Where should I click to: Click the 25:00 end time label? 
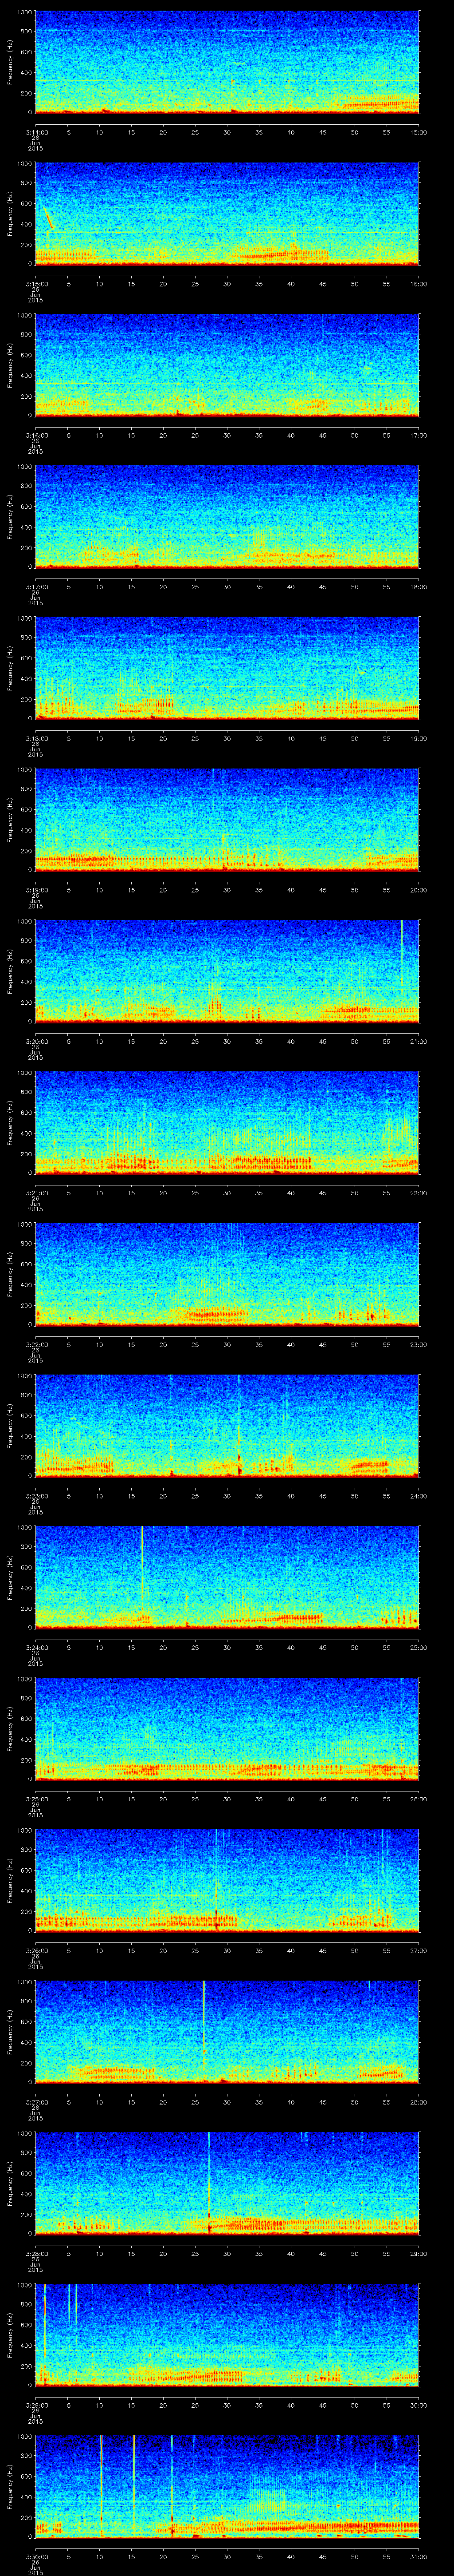tap(419, 1647)
